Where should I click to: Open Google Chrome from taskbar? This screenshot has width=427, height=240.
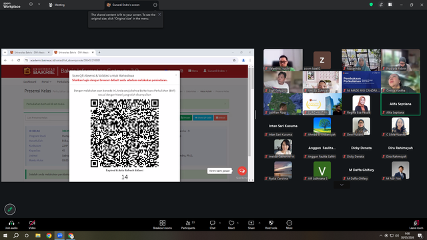pos(49,235)
